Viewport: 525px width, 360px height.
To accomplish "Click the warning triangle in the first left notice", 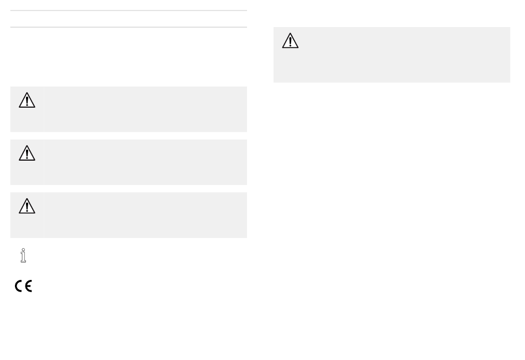I will [27, 100].
